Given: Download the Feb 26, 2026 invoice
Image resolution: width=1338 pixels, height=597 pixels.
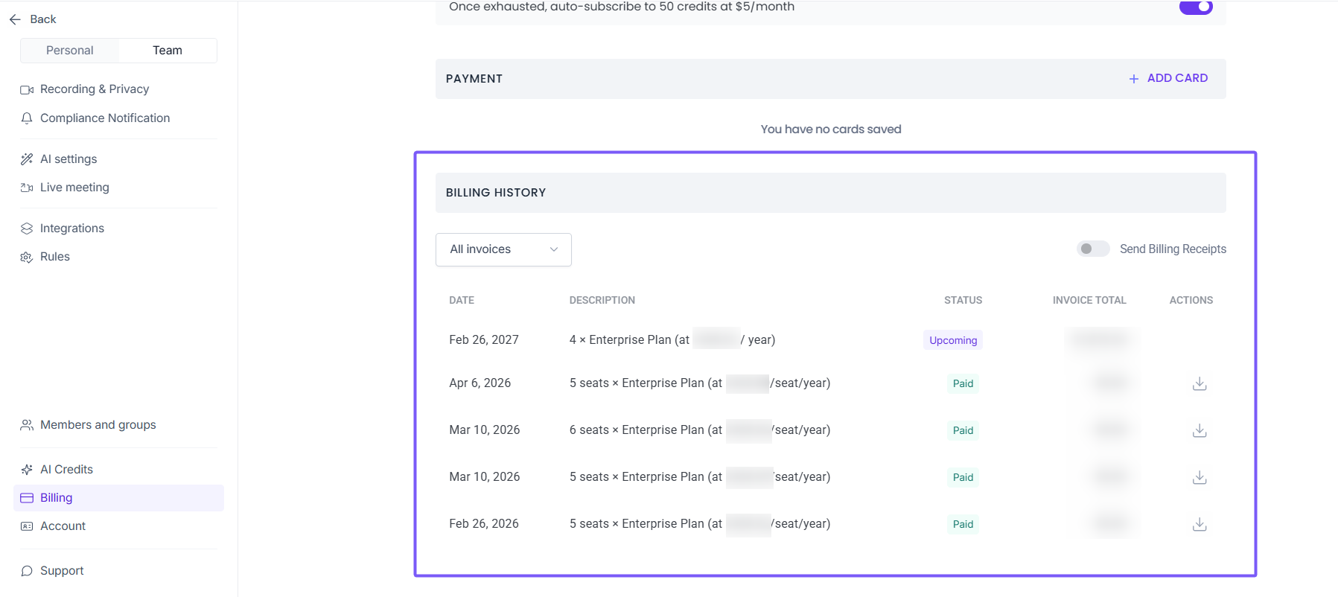Looking at the screenshot, I should coord(1199,524).
